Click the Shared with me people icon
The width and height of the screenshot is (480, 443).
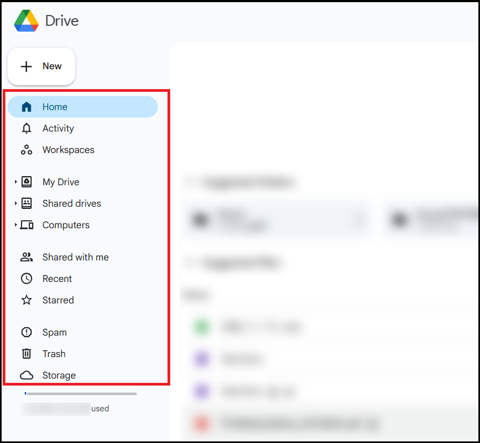click(26, 257)
